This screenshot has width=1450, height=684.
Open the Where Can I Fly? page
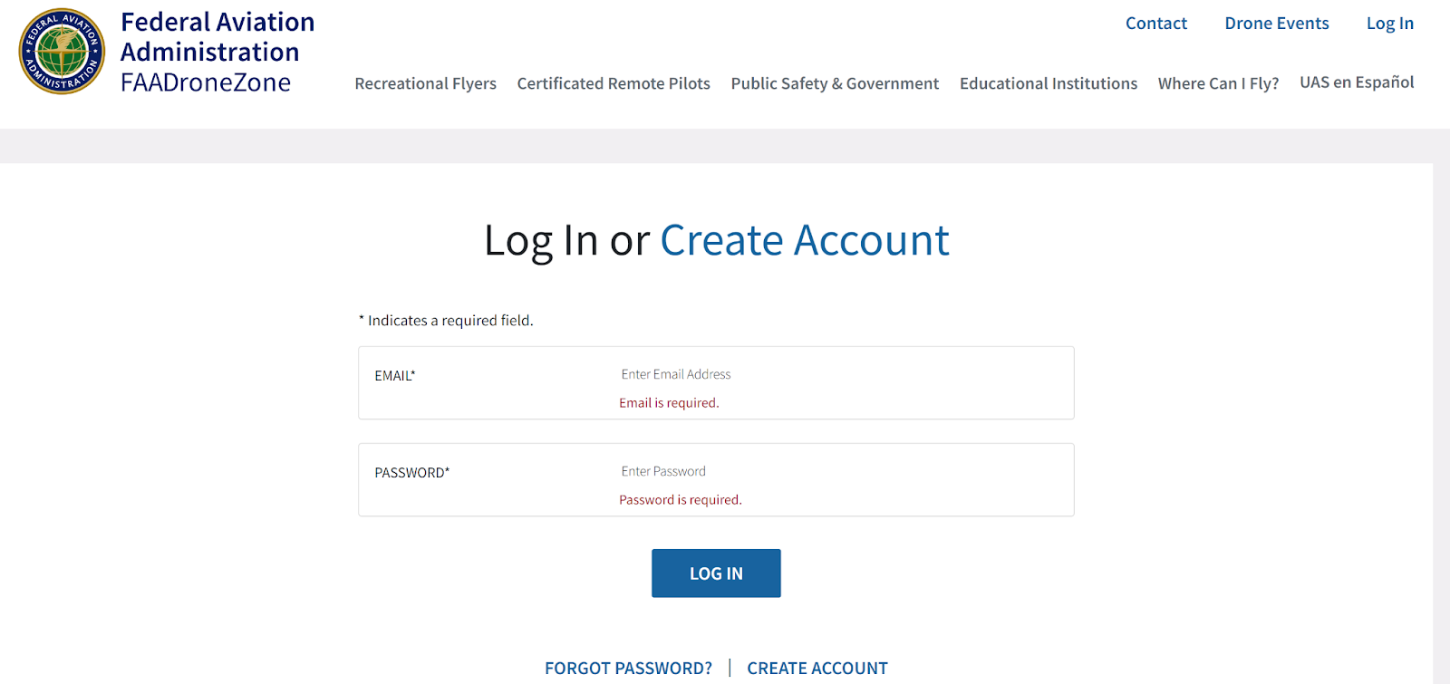tap(1218, 83)
